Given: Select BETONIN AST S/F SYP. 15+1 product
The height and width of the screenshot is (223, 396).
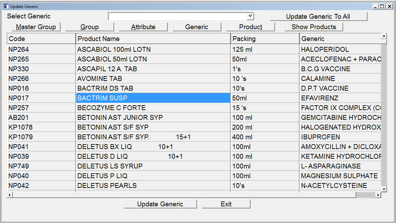Looking at the screenshot, I should [153, 137].
